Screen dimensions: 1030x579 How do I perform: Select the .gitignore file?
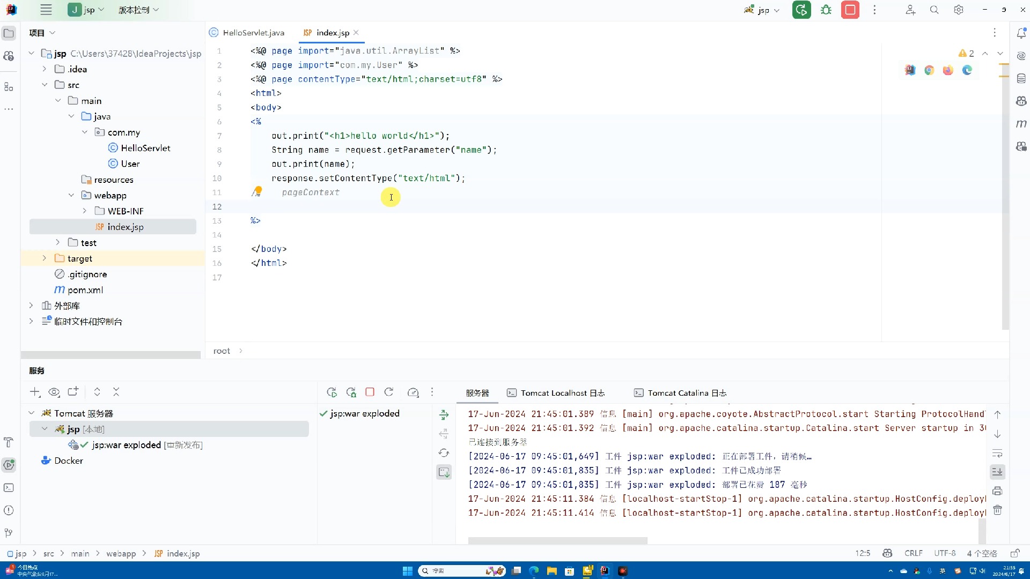pyautogui.click(x=81, y=274)
